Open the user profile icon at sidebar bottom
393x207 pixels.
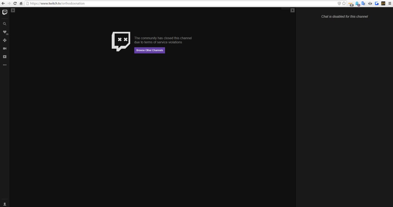(x=5, y=204)
